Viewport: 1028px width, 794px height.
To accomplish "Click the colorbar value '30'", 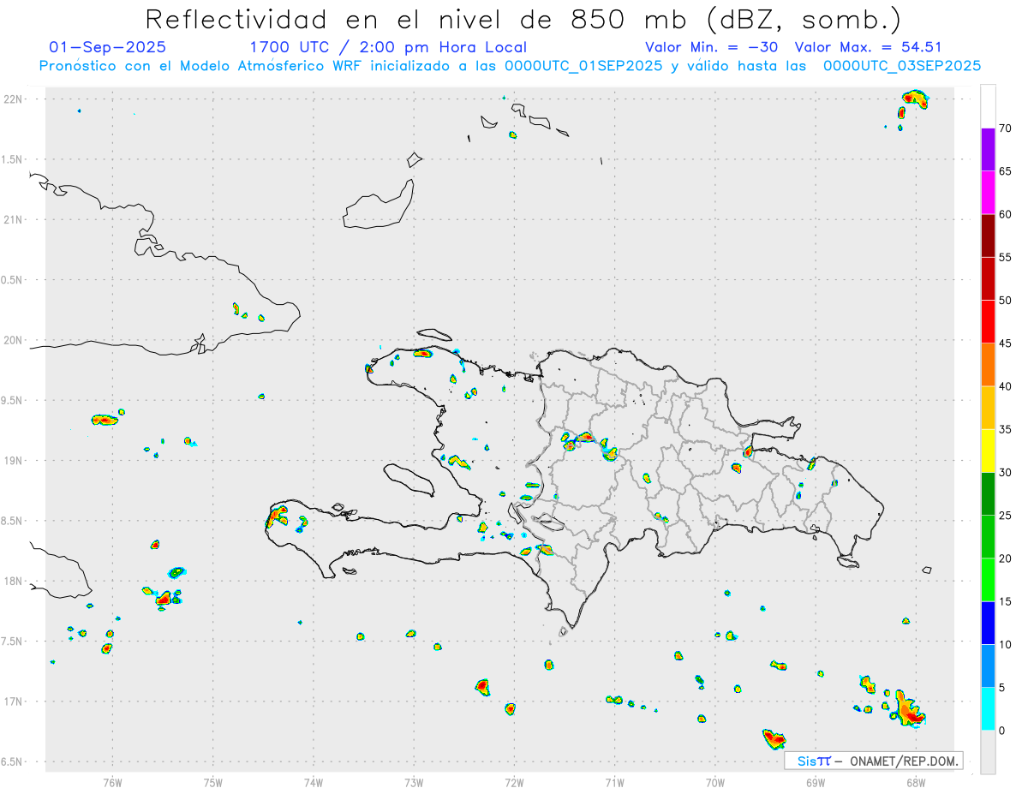I will tap(1005, 473).
